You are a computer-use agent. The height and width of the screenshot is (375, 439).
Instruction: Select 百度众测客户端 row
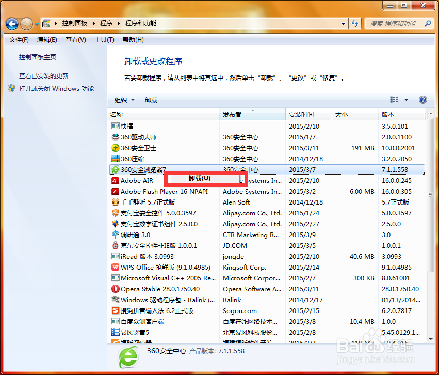pyautogui.click(x=267, y=321)
